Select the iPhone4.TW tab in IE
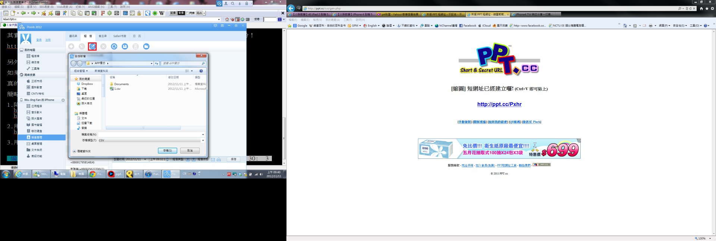 click(532, 15)
